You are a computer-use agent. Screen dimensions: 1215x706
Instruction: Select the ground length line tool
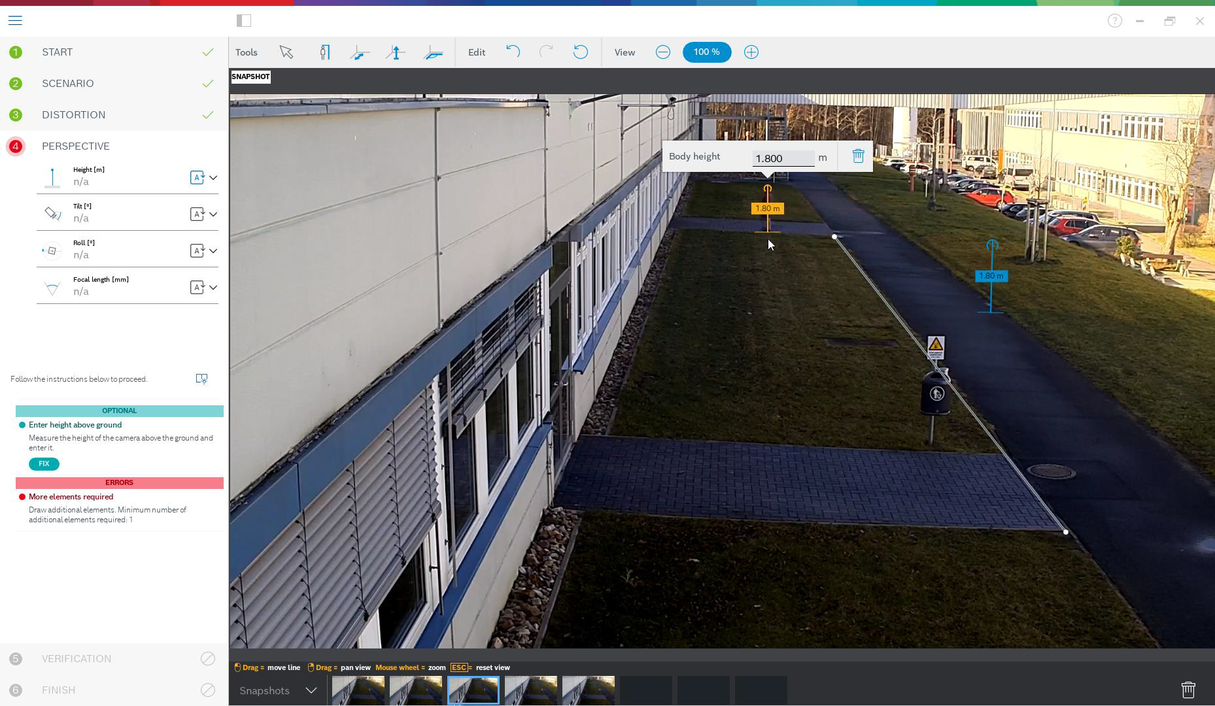(360, 52)
